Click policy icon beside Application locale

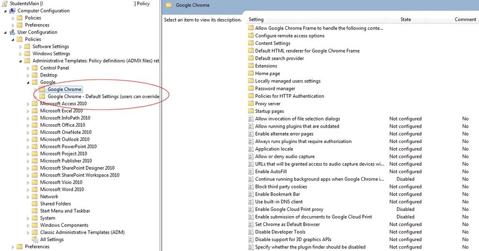(251, 149)
